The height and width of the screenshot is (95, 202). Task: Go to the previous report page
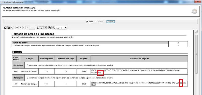pyautogui.click(x=21, y=28)
